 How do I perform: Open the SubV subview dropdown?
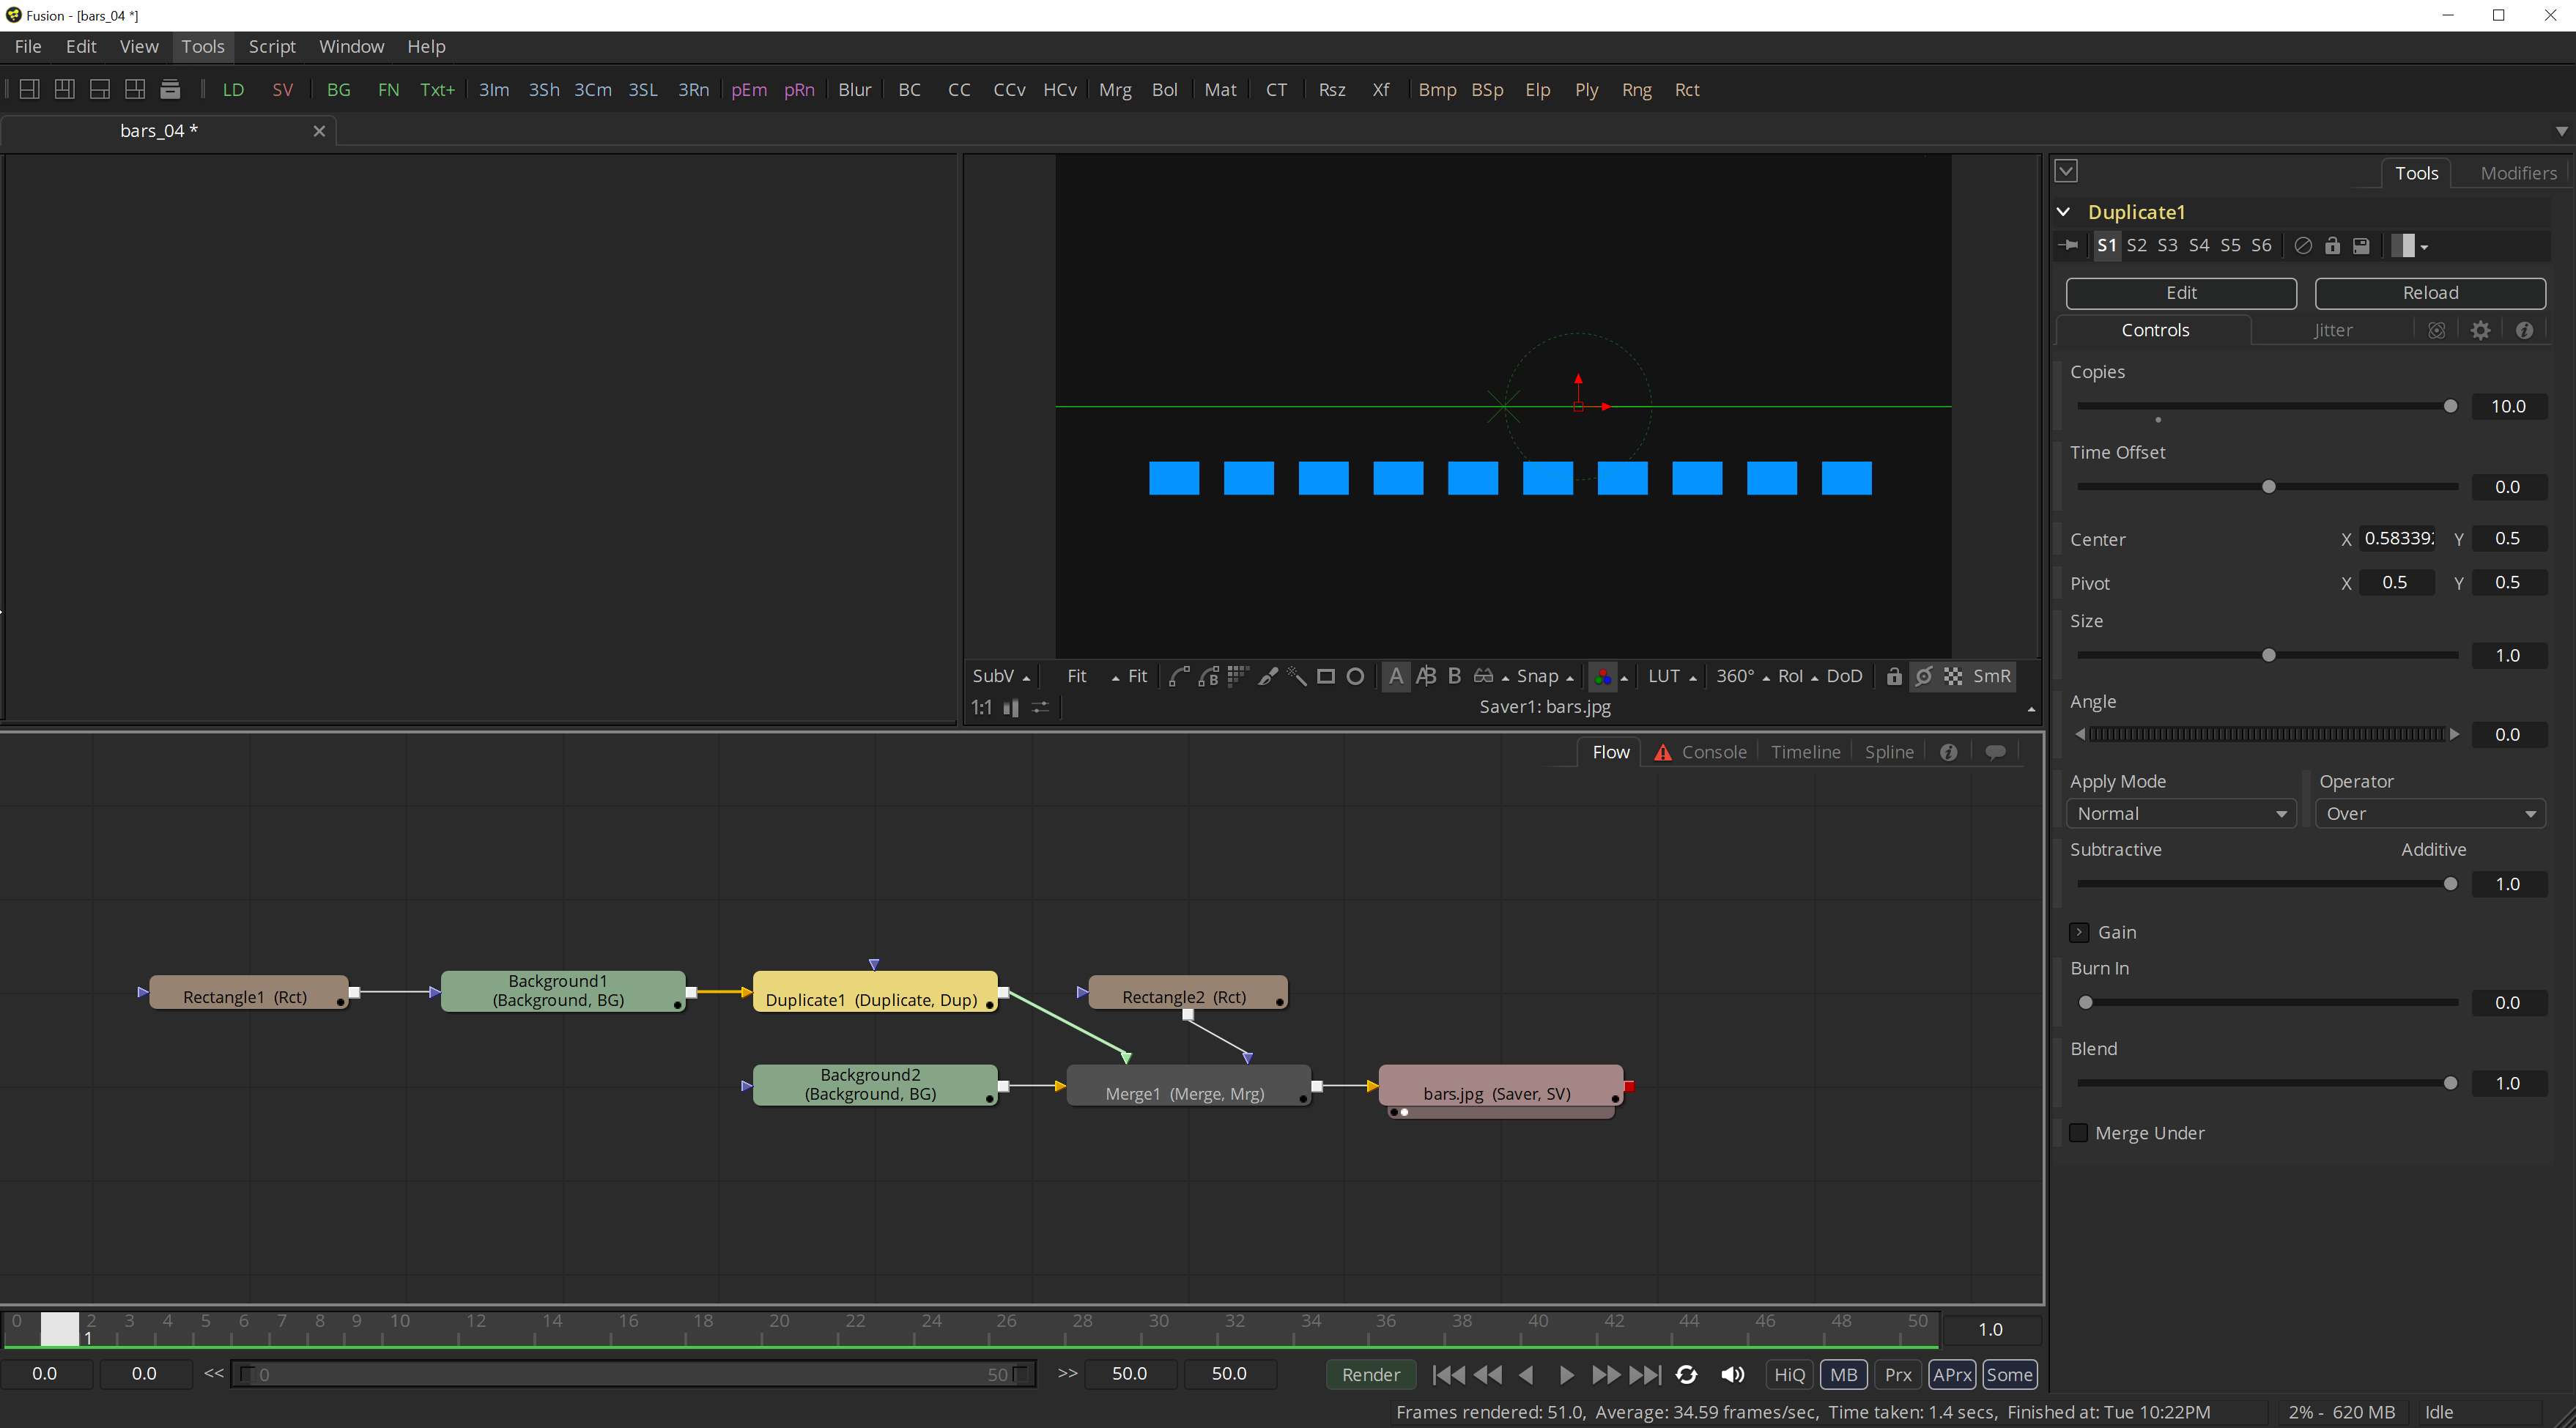click(x=1001, y=676)
